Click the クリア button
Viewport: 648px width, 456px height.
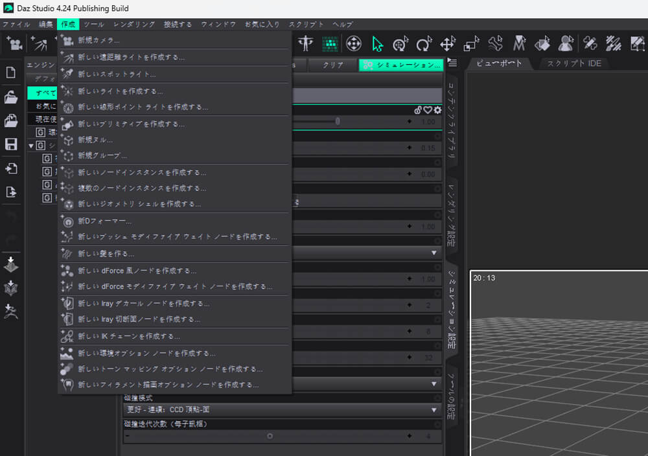coord(333,65)
